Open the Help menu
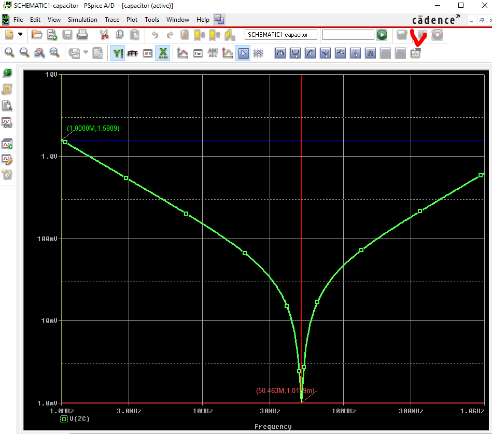 point(203,20)
